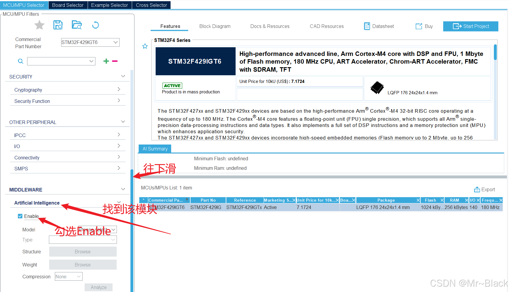
Task: Open the CAD Resources tab
Action: 327,26
